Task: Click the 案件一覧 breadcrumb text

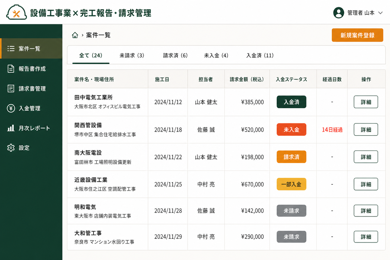Action: (98, 35)
